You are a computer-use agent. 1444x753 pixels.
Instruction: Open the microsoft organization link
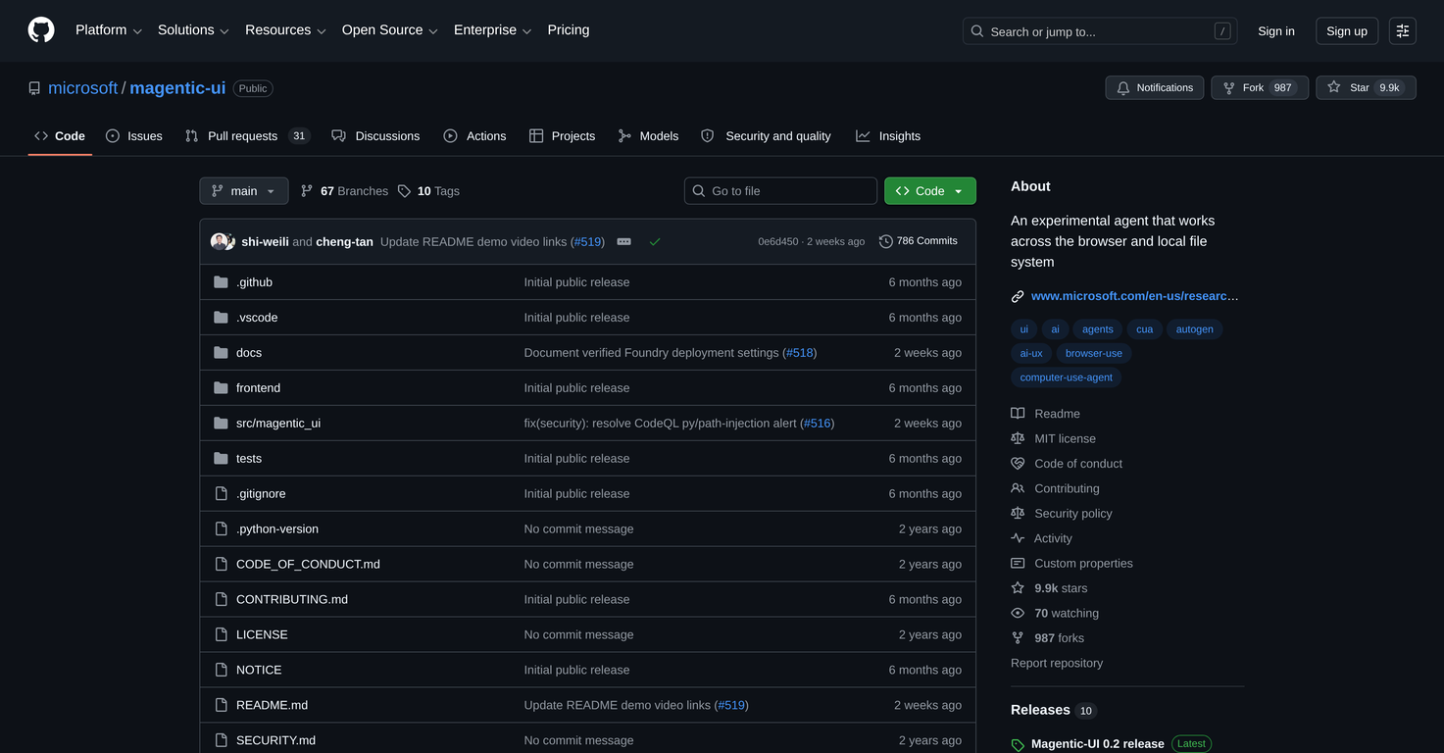[x=83, y=88]
